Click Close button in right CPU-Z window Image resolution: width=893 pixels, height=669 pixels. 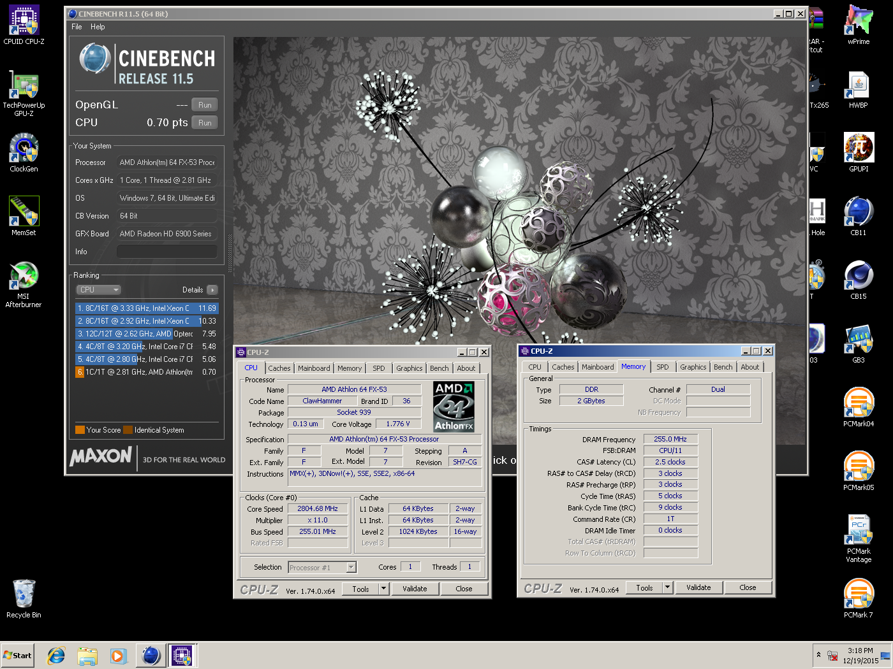(x=748, y=587)
